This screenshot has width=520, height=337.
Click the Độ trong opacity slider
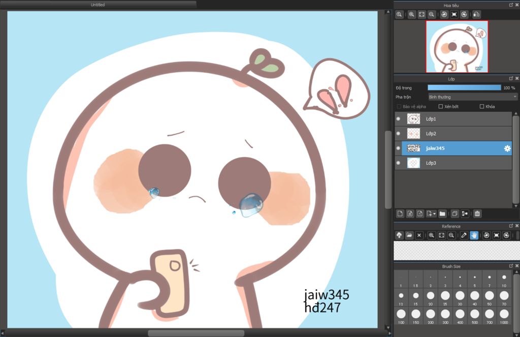pyautogui.click(x=464, y=88)
